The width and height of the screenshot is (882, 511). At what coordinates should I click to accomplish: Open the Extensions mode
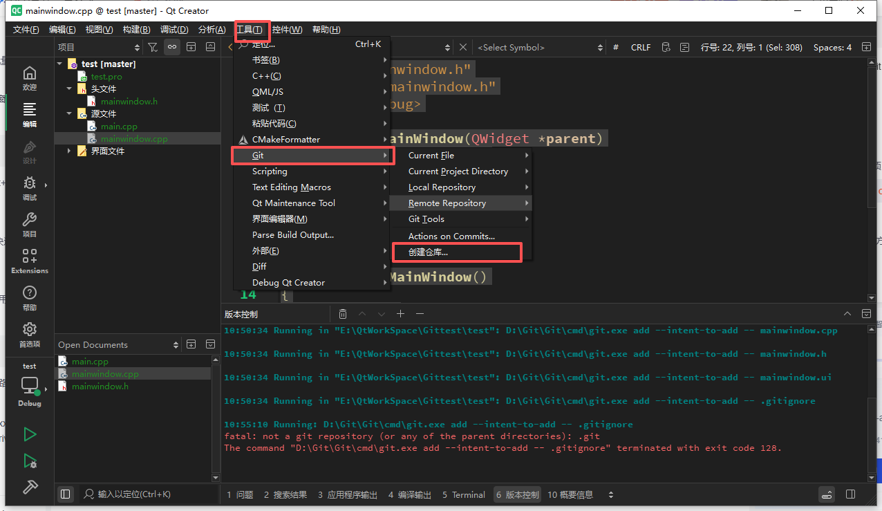29,261
